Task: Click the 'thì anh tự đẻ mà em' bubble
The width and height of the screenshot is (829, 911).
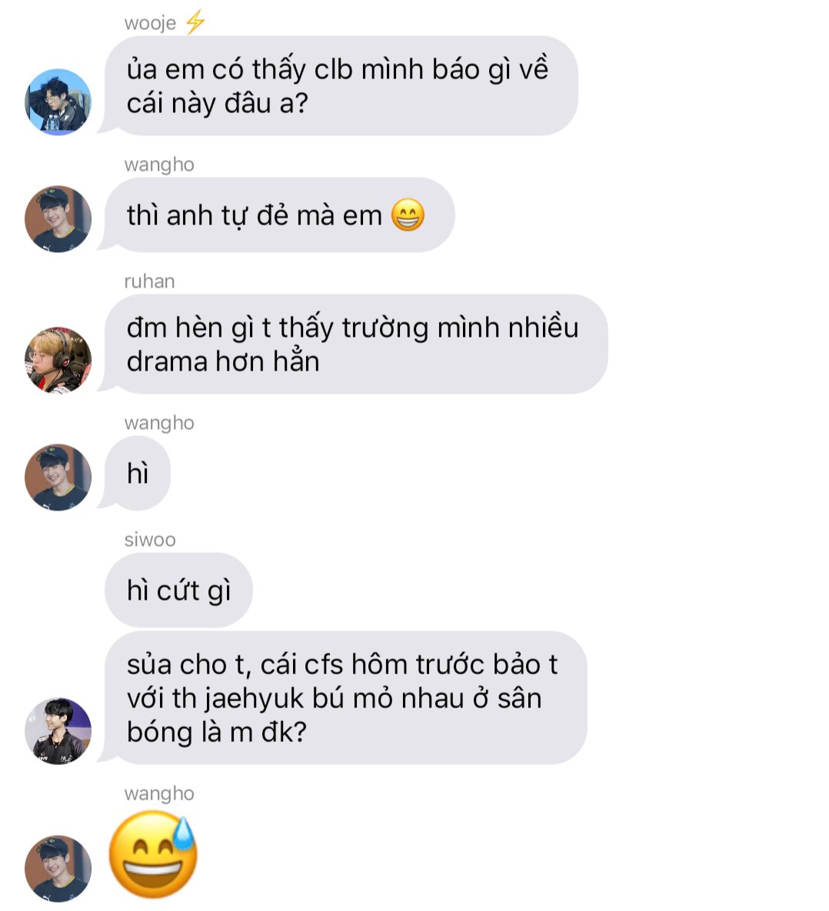Action: (279, 215)
